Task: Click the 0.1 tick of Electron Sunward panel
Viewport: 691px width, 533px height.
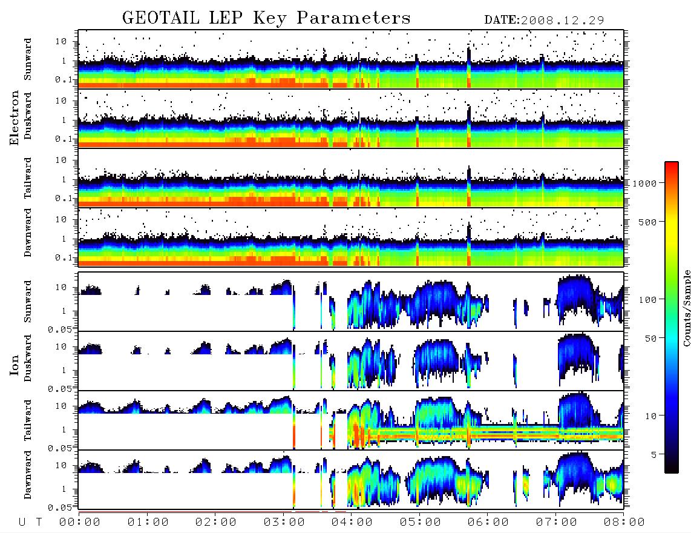Action: click(x=64, y=80)
